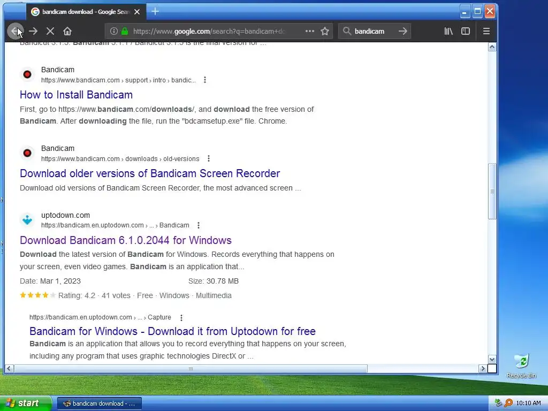Open 'Download Bandicam 6.1.0.2044 for Windows' link
The height and width of the screenshot is (411, 548).
click(126, 240)
